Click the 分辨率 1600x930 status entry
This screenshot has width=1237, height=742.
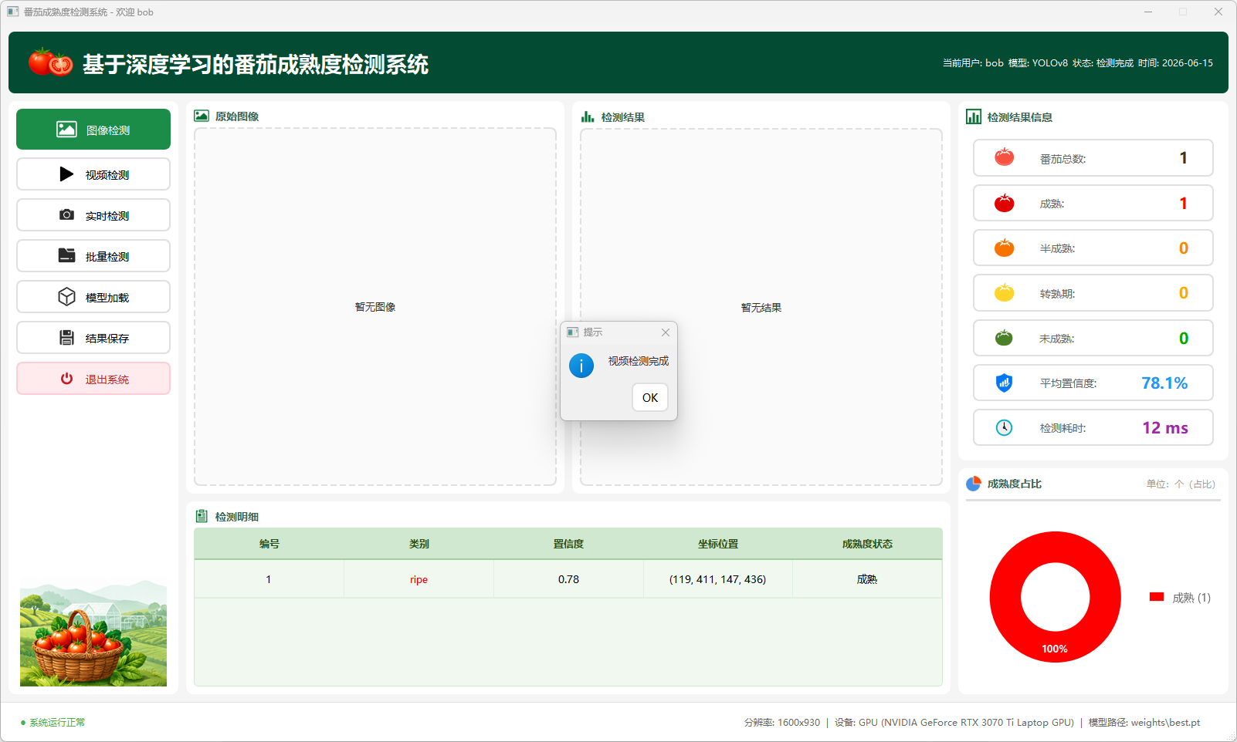[x=782, y=723]
